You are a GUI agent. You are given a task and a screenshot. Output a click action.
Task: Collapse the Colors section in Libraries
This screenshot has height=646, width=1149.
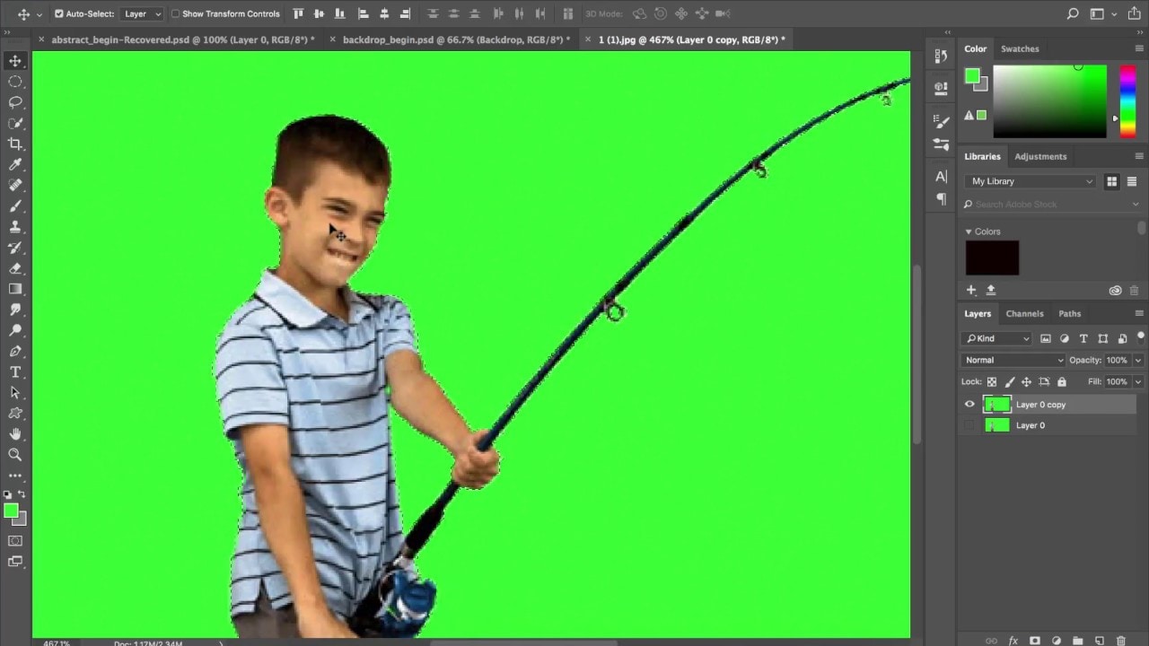click(x=968, y=231)
